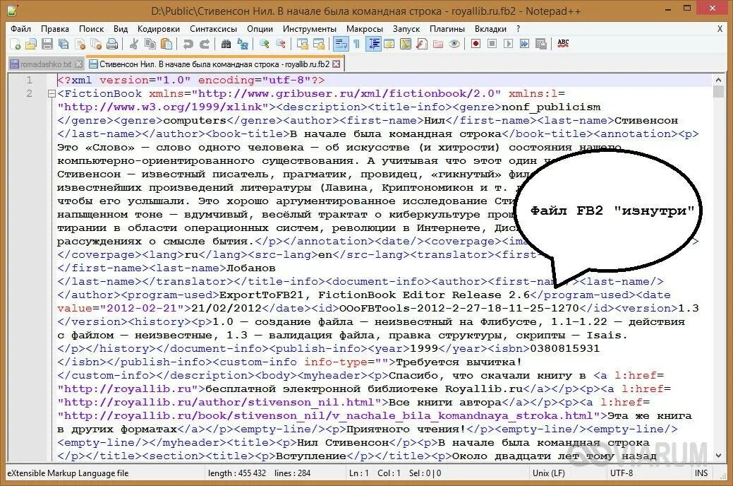This screenshot has height=486, width=733.
Task: Undo last action with Undo arrow
Action: pos(188,44)
